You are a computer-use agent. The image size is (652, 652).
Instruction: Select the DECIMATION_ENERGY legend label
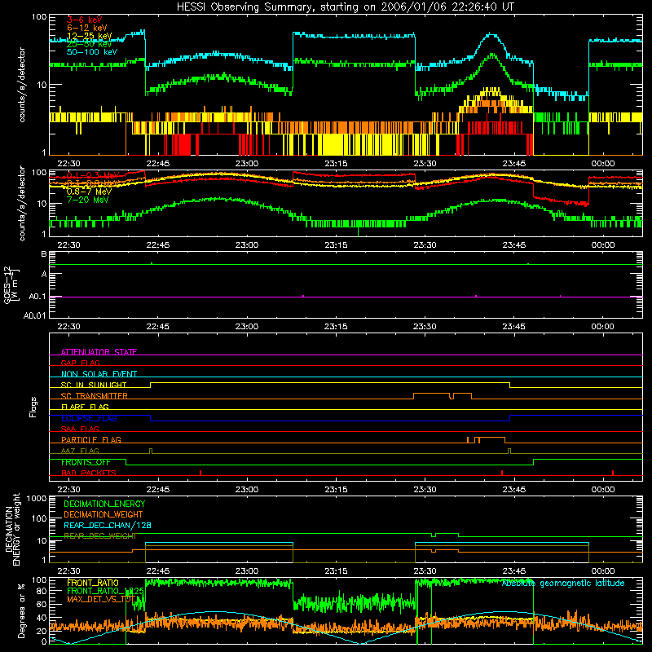point(104,504)
